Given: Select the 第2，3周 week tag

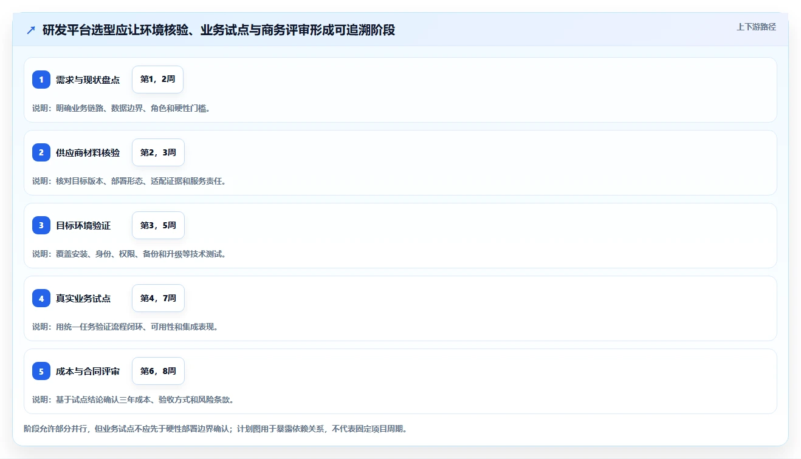Looking at the screenshot, I should pyautogui.click(x=158, y=152).
